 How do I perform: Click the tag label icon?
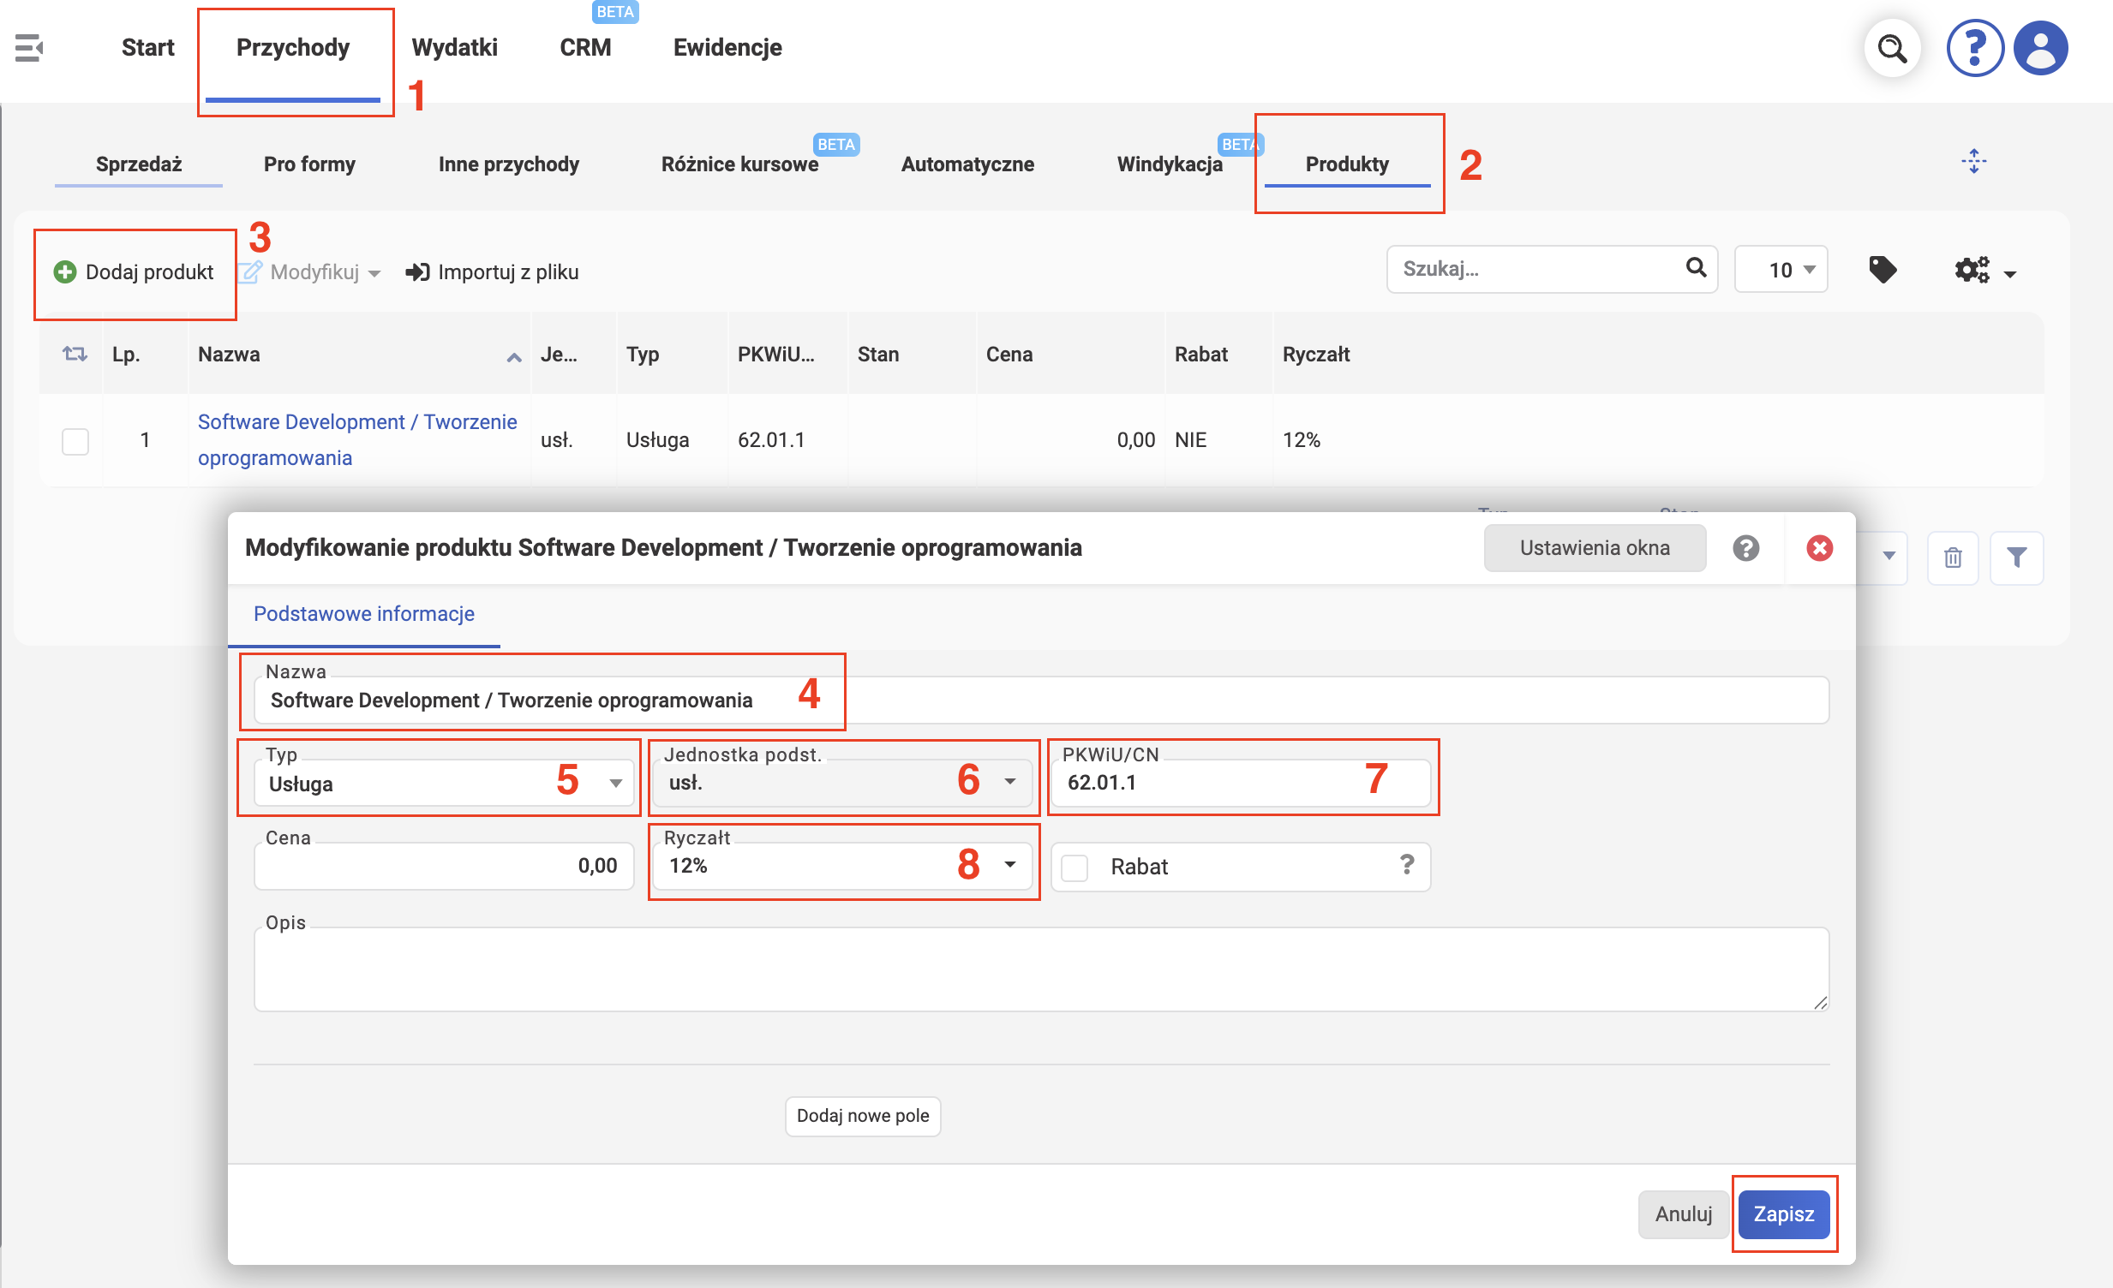1883,271
